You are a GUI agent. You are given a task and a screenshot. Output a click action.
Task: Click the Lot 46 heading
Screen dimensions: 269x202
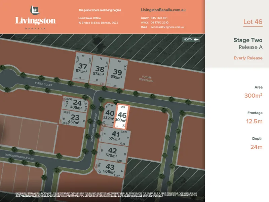click(253, 22)
